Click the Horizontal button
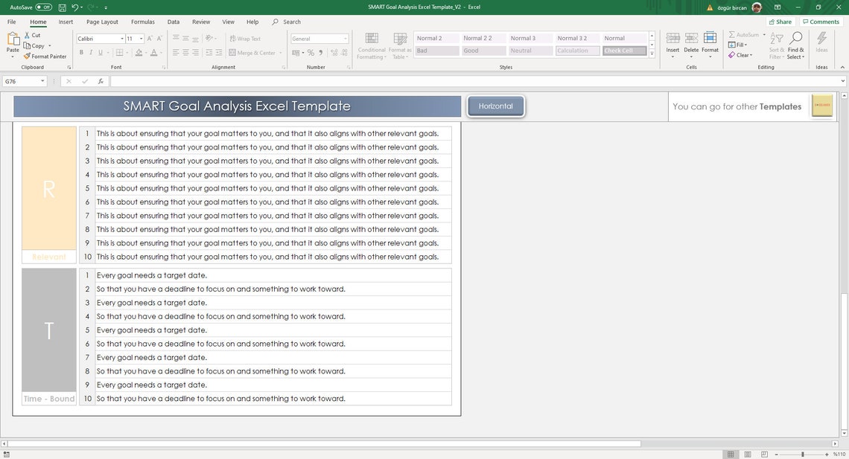This screenshot has height=459, width=849. click(x=495, y=106)
